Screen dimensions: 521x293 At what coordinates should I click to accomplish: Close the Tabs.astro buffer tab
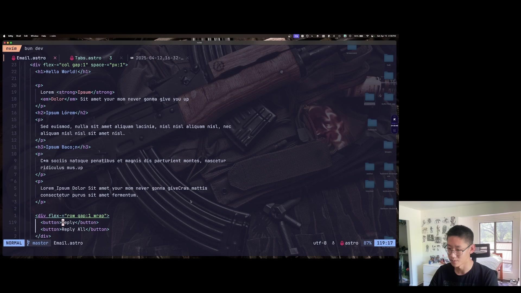click(121, 58)
